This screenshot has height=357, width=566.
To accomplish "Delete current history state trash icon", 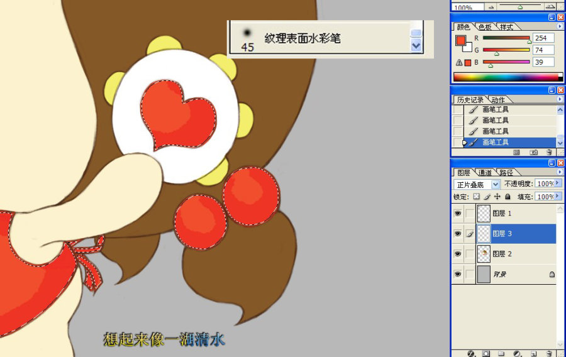I will [549, 153].
